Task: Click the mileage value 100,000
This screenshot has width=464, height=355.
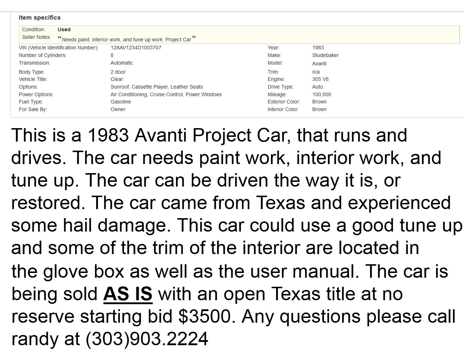Action: pos(321,94)
